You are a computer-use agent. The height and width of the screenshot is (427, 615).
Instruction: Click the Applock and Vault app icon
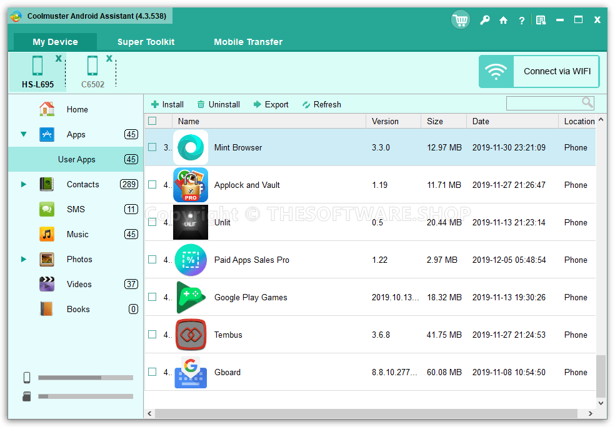[191, 185]
